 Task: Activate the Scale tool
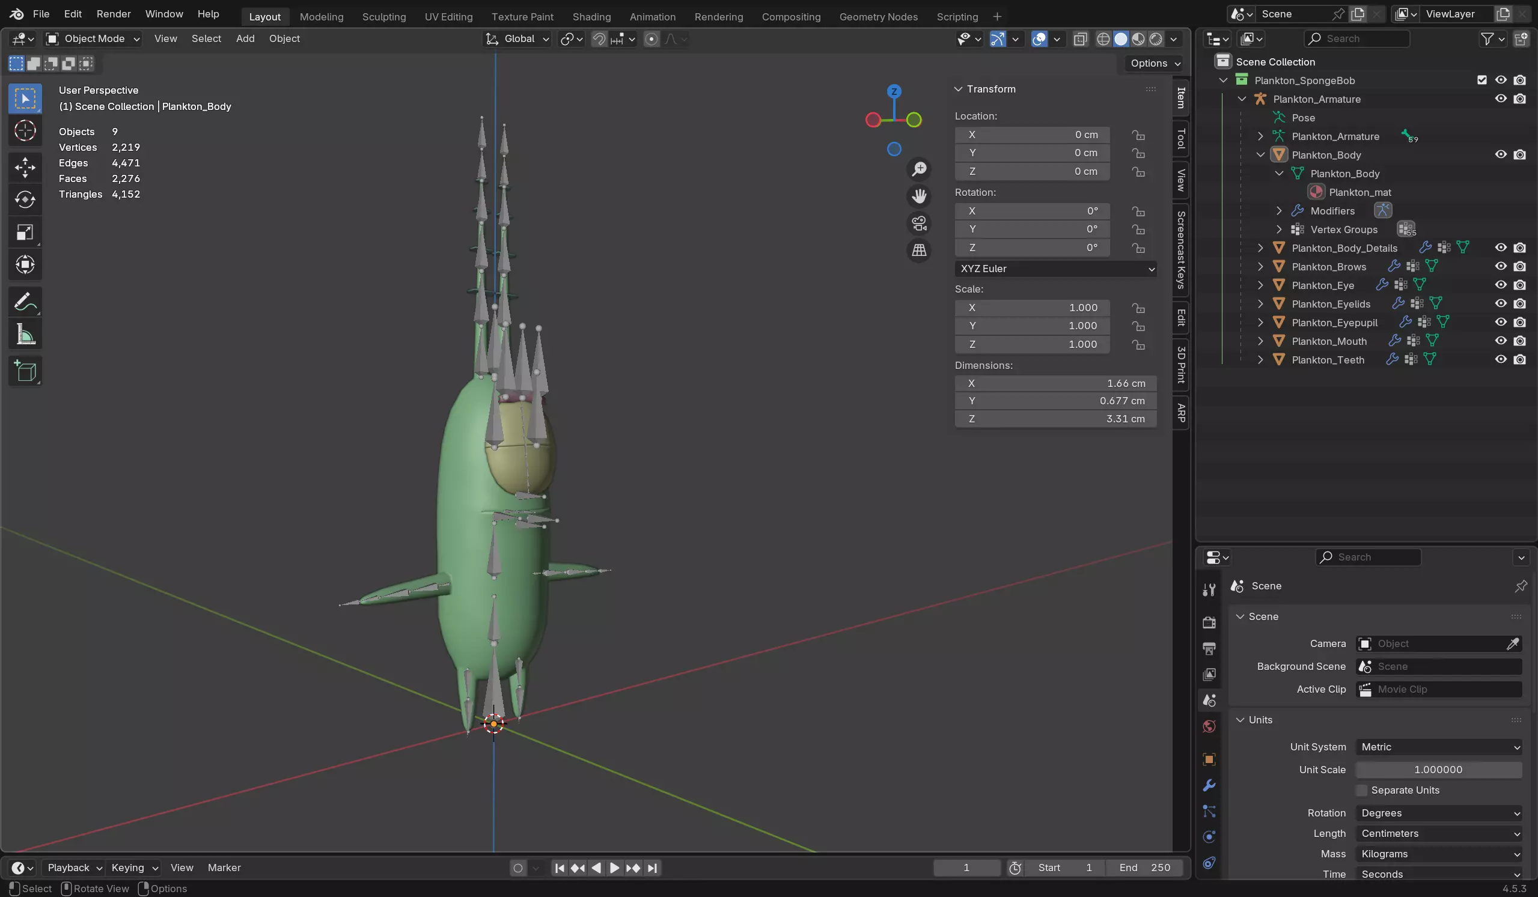pos(25,233)
